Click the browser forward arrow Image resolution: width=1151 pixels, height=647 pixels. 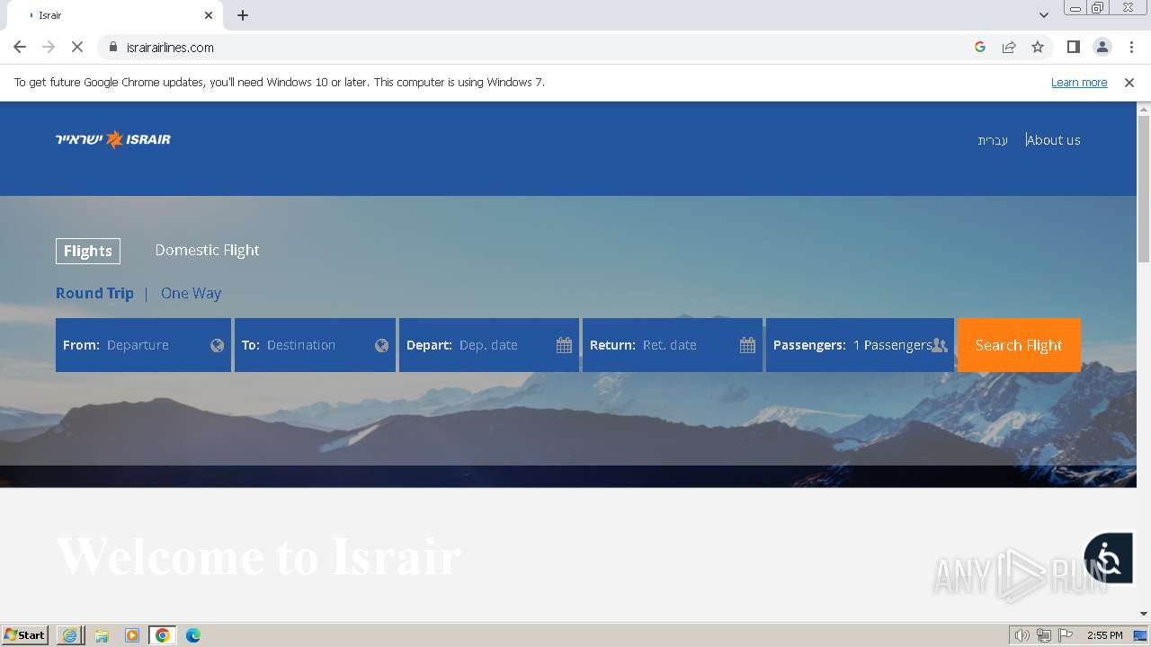[49, 47]
